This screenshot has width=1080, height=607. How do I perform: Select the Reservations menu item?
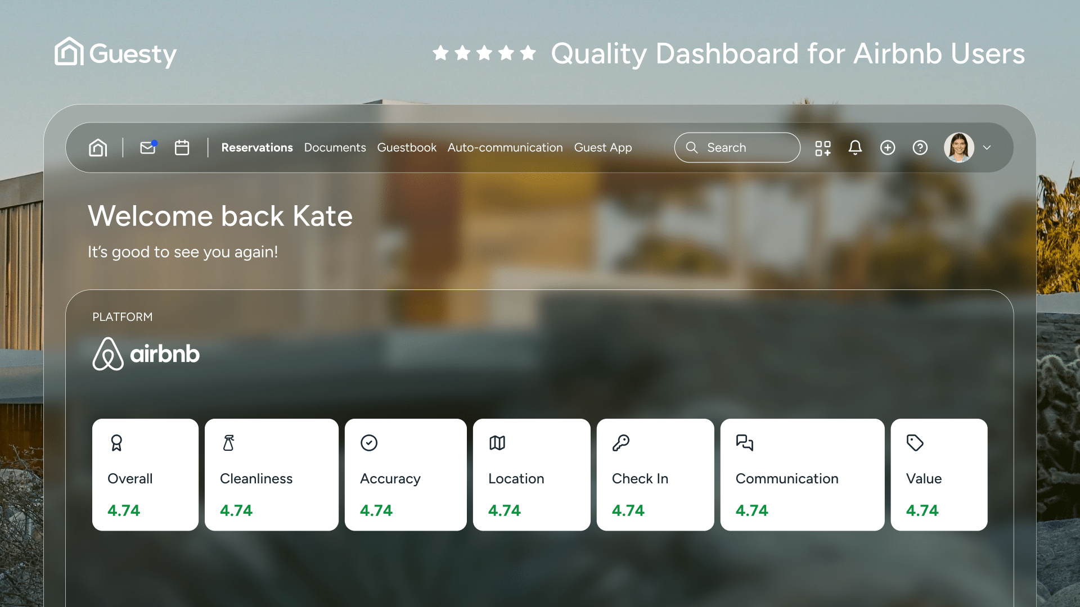257,148
